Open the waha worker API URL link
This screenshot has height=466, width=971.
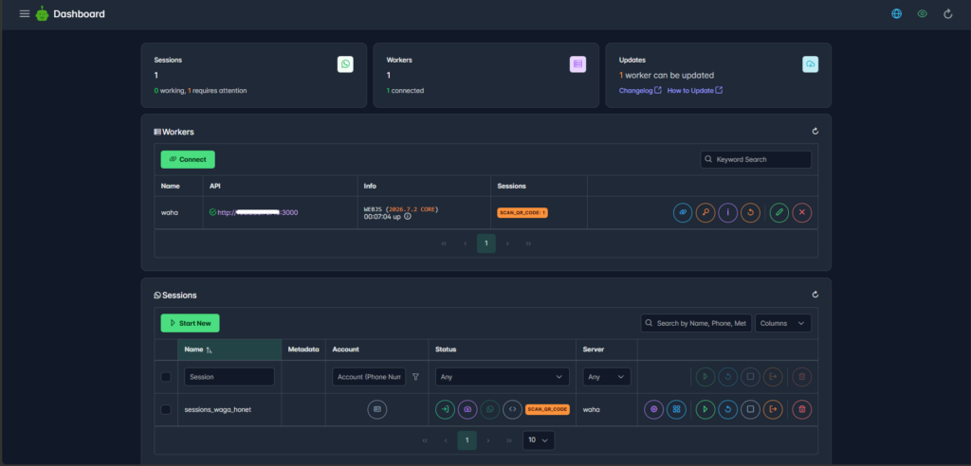[258, 212]
